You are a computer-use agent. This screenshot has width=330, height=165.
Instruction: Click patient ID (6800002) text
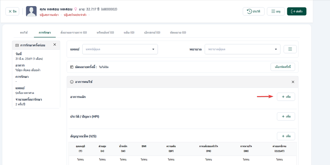[x=109, y=9]
